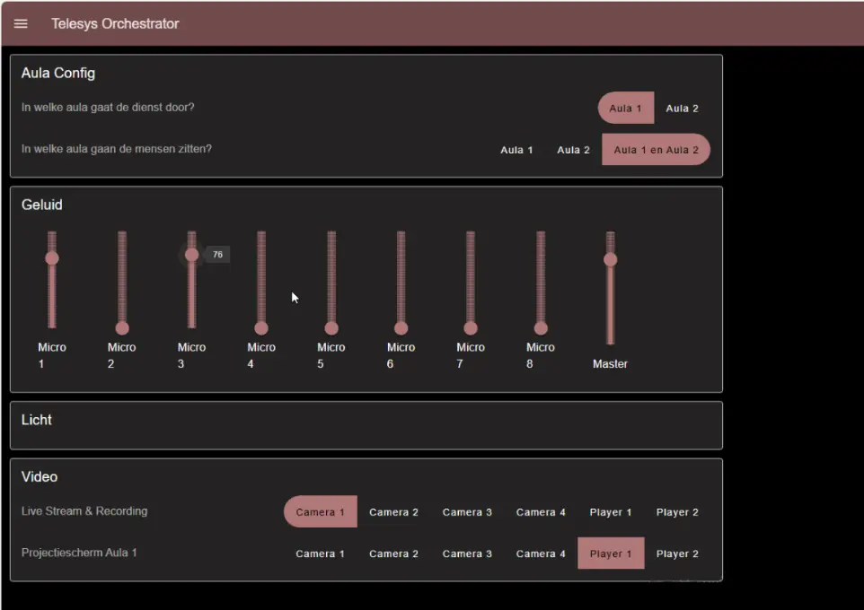Click the Micro 2 slider knob
This screenshot has width=864, height=610.
coord(122,328)
